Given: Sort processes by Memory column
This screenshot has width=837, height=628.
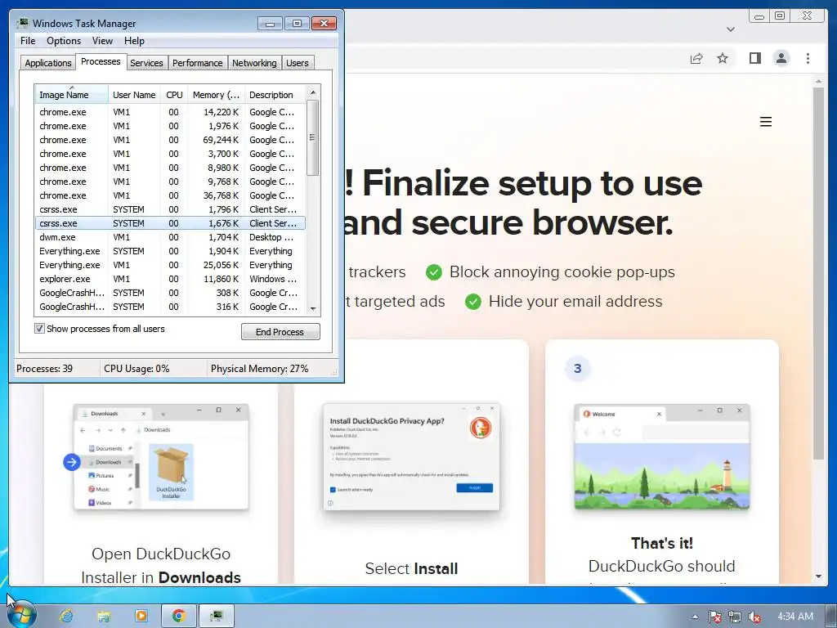Looking at the screenshot, I should click(216, 95).
